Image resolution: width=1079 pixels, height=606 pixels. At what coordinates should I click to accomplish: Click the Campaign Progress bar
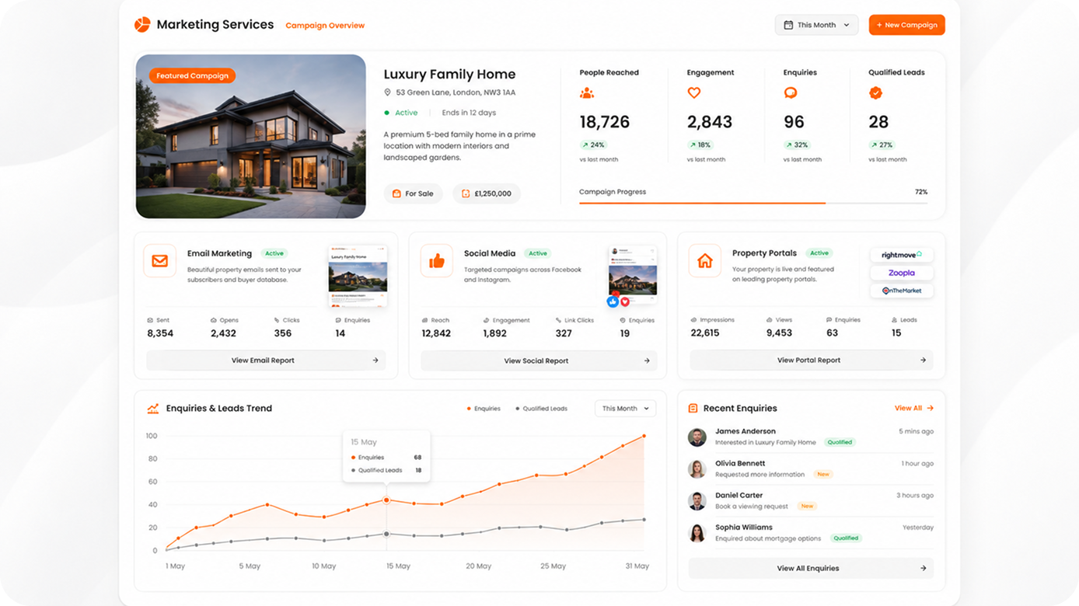(753, 203)
